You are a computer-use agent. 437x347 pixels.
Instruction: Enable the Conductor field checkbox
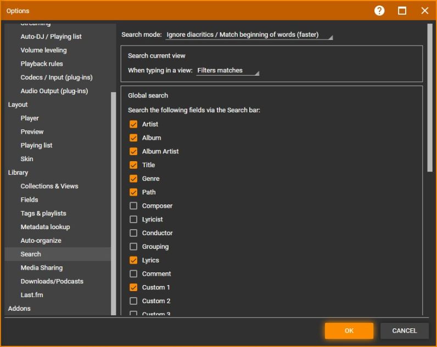coord(133,233)
